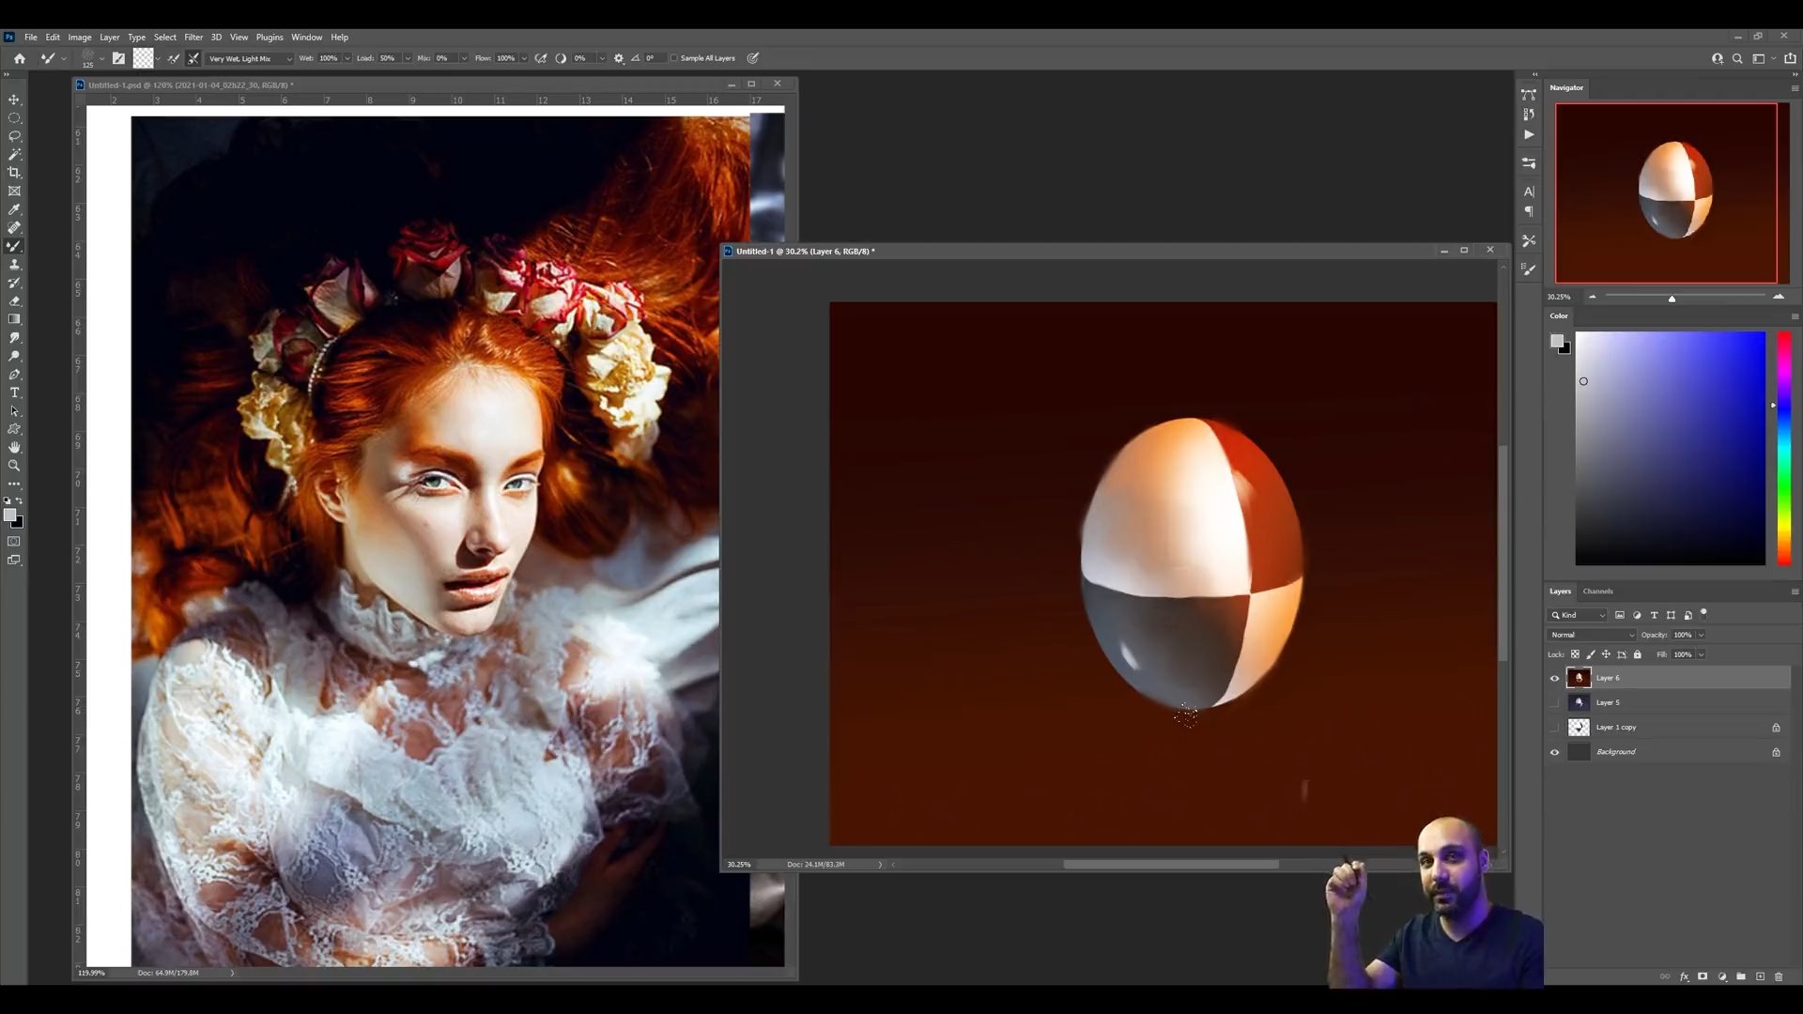
Task: Hide Layer 6 using its eye icon
Action: (x=1554, y=678)
